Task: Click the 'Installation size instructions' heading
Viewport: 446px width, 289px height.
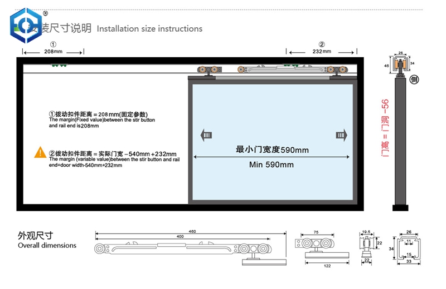Action: (149, 28)
